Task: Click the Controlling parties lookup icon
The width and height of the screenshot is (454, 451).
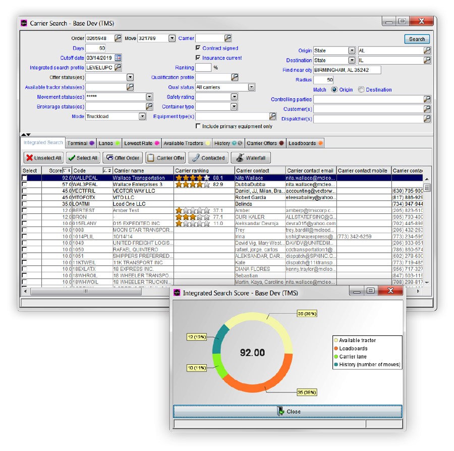Action: (x=427, y=99)
